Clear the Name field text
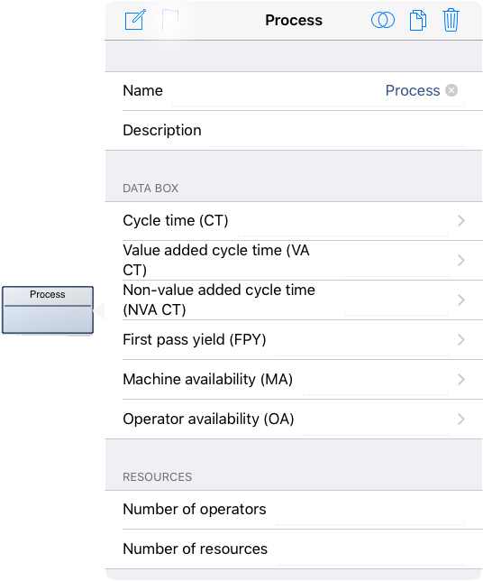The height and width of the screenshot is (581, 483). 451,90
